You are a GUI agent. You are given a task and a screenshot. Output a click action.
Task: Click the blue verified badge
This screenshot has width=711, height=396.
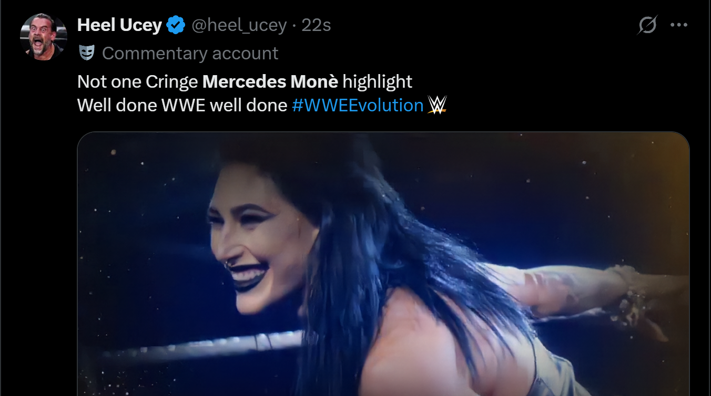(176, 25)
